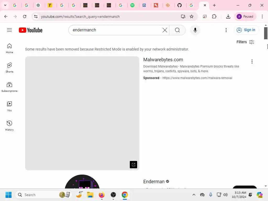Install the YouTube app from the address bar

183,16
